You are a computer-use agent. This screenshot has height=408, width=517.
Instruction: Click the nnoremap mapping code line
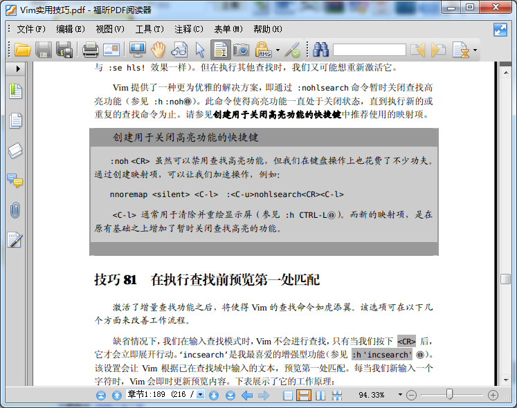pos(227,194)
